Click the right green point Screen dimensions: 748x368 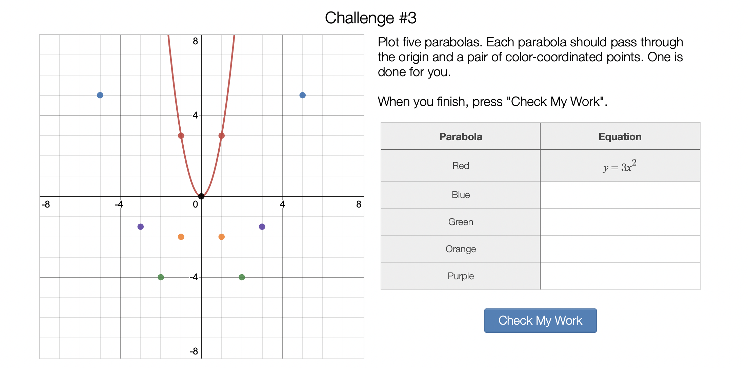[x=242, y=277]
